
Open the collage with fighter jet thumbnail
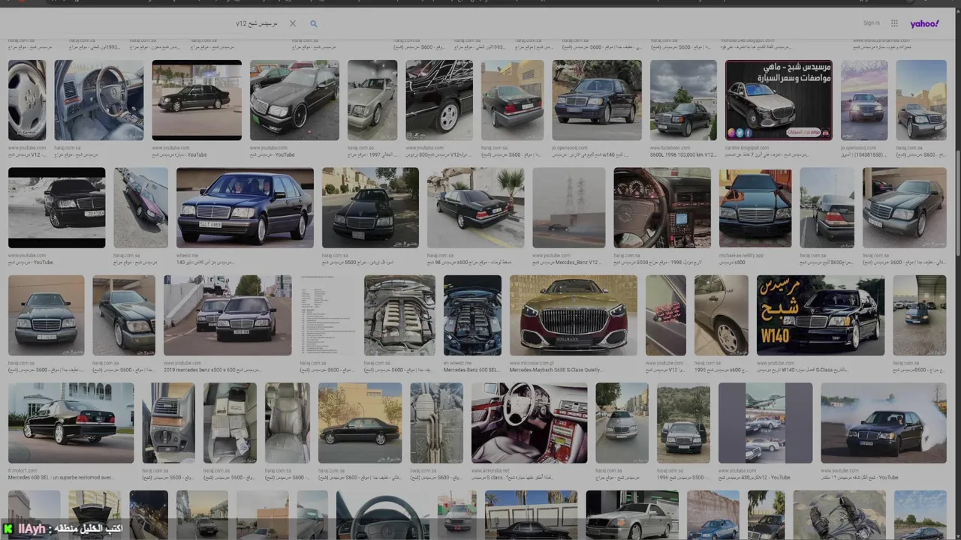pyautogui.click(x=765, y=423)
